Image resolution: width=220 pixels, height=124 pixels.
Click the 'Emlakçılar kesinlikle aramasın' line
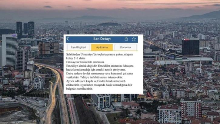pos(85,62)
